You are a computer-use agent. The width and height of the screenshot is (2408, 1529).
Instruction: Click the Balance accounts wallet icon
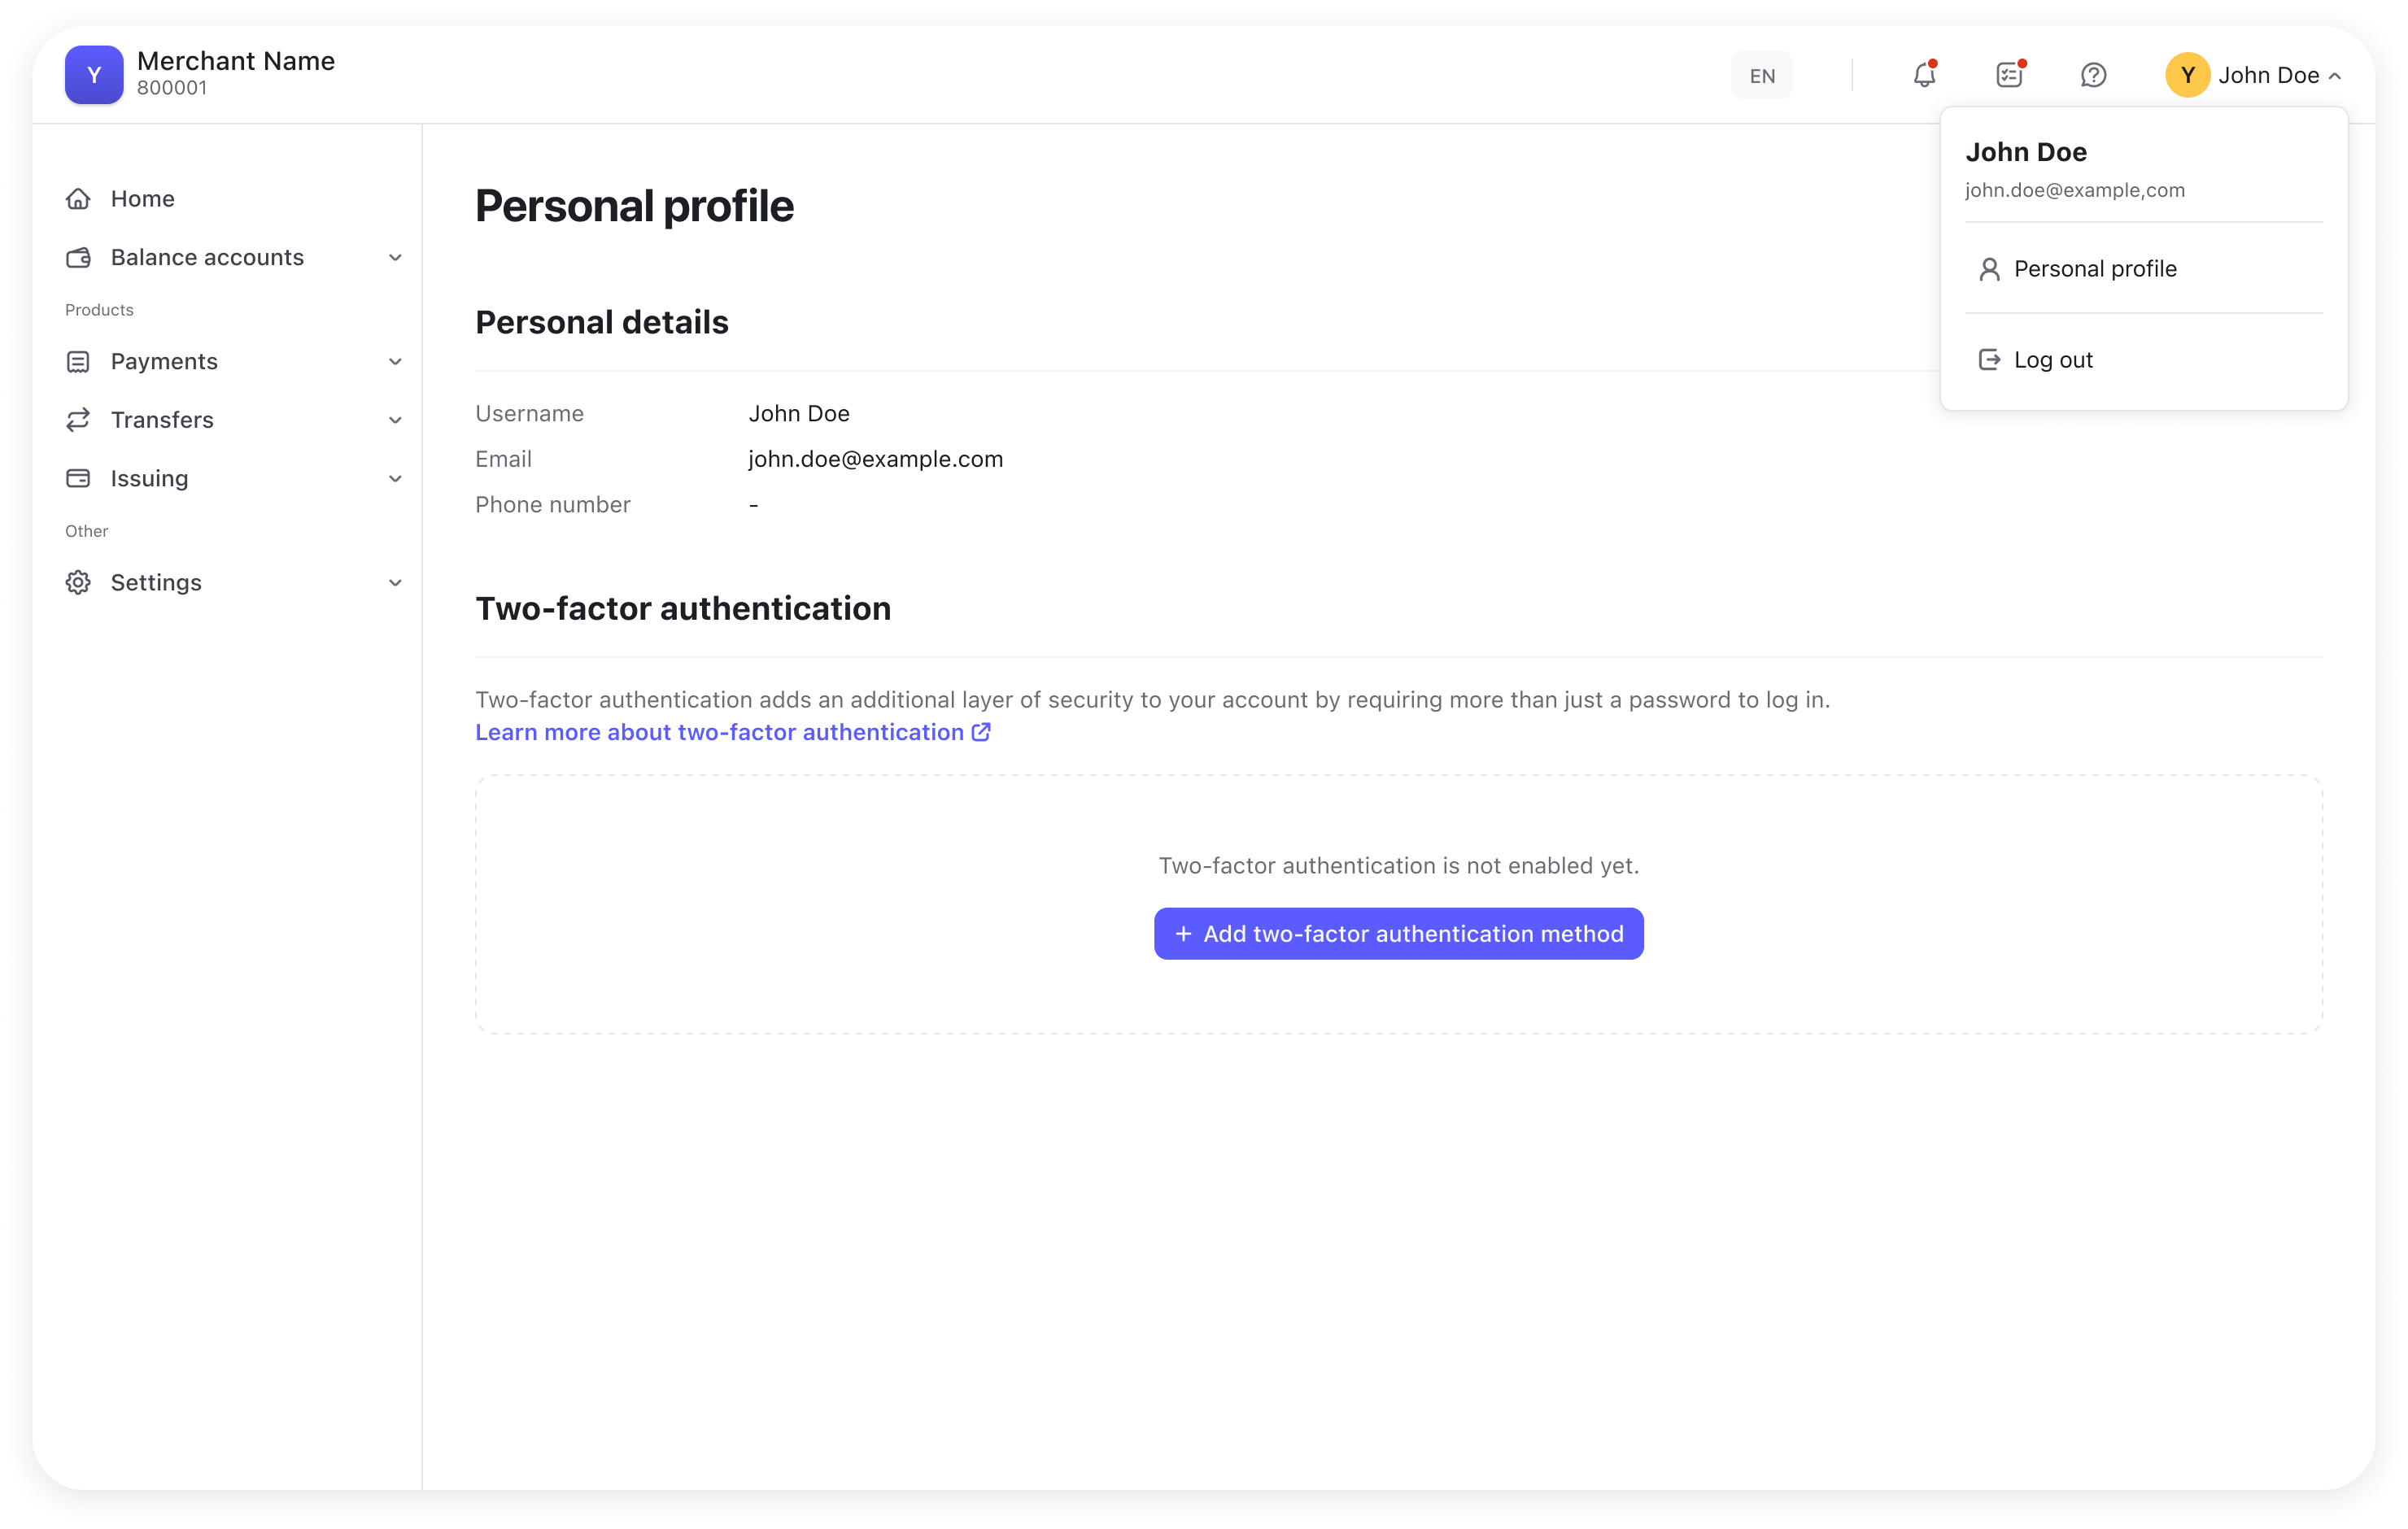pyautogui.click(x=79, y=257)
